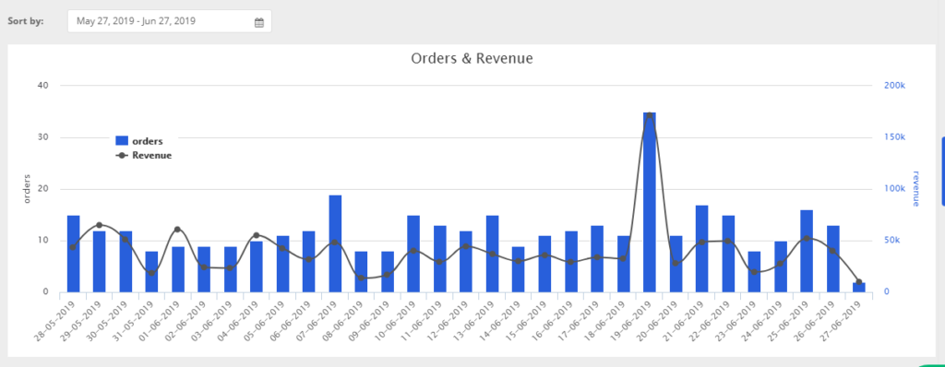This screenshot has height=367, width=945.
Task: Click the orders bar for 28-05-2019
Action: (x=74, y=254)
